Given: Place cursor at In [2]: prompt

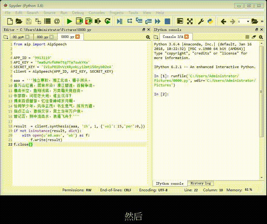Looking at the screenshot, I should [161, 94].
